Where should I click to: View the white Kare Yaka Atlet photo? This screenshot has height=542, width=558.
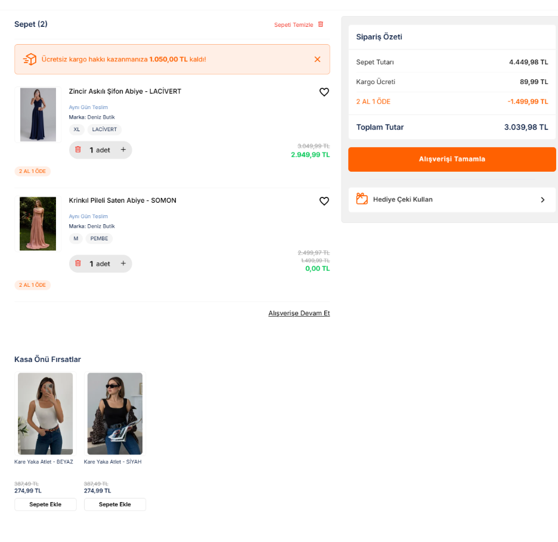(x=45, y=413)
